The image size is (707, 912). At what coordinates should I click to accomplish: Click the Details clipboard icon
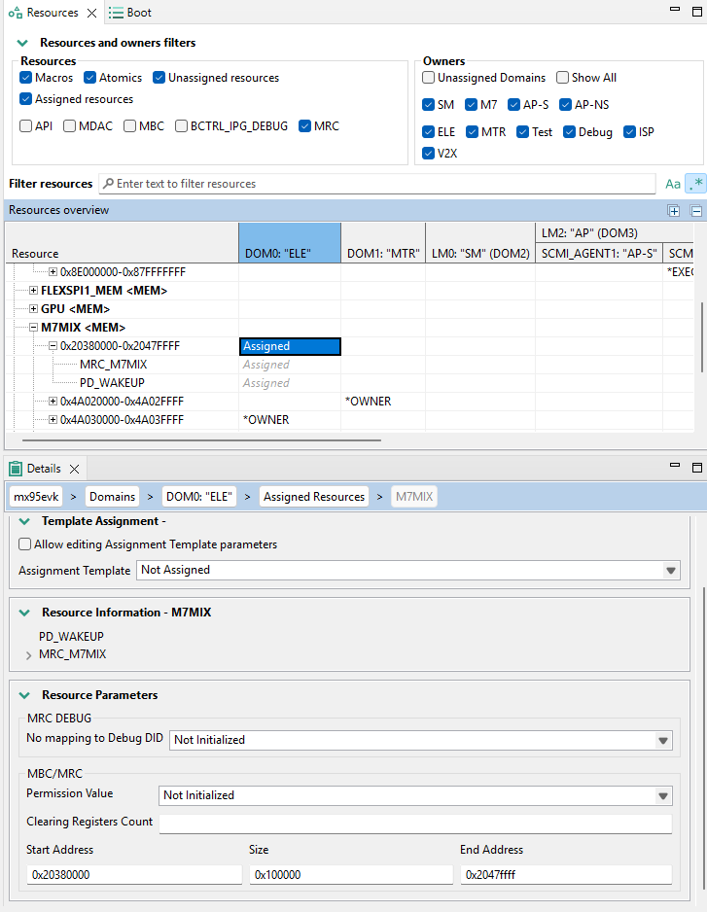16,469
